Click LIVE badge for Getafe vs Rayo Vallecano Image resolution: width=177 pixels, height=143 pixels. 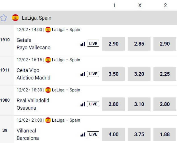pyautogui.click(x=93, y=44)
